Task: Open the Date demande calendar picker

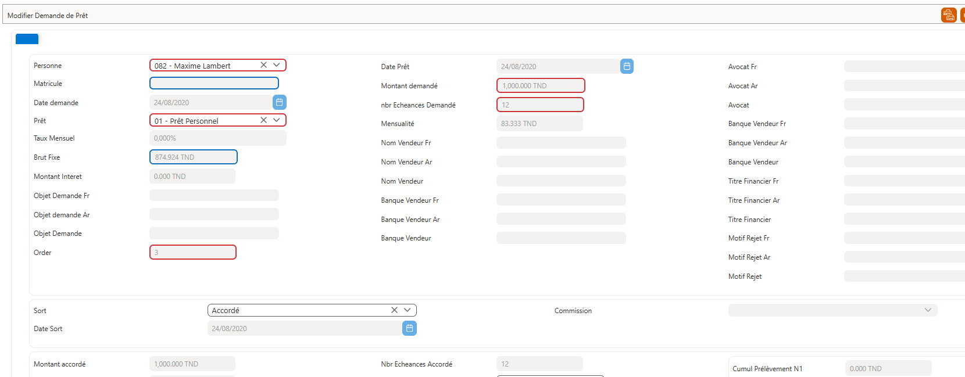Action: pos(280,102)
